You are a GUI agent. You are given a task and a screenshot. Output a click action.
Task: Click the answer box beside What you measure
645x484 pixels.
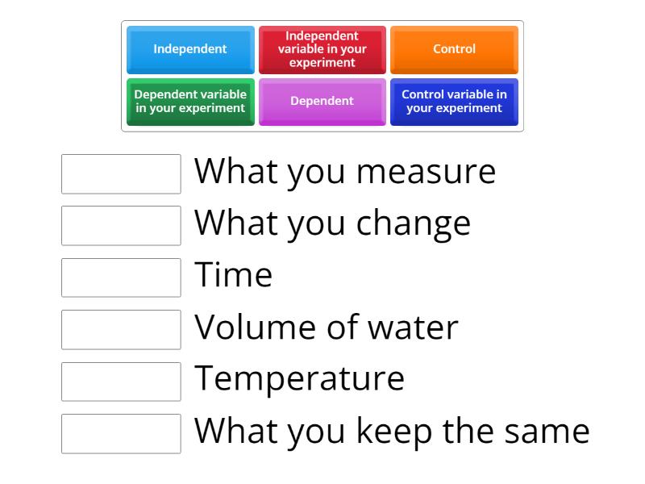[x=121, y=174]
